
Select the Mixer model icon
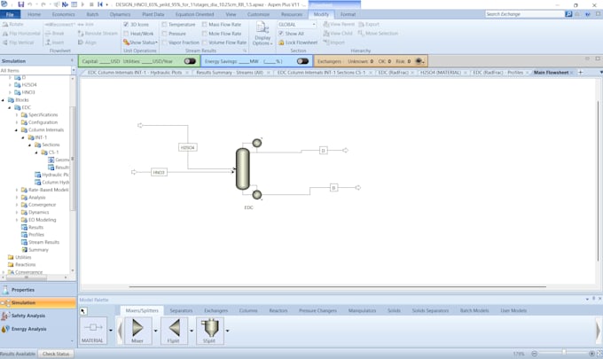137,330
